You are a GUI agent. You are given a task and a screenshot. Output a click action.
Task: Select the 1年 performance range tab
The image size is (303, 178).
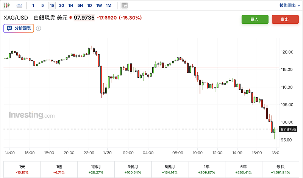coord(207,169)
